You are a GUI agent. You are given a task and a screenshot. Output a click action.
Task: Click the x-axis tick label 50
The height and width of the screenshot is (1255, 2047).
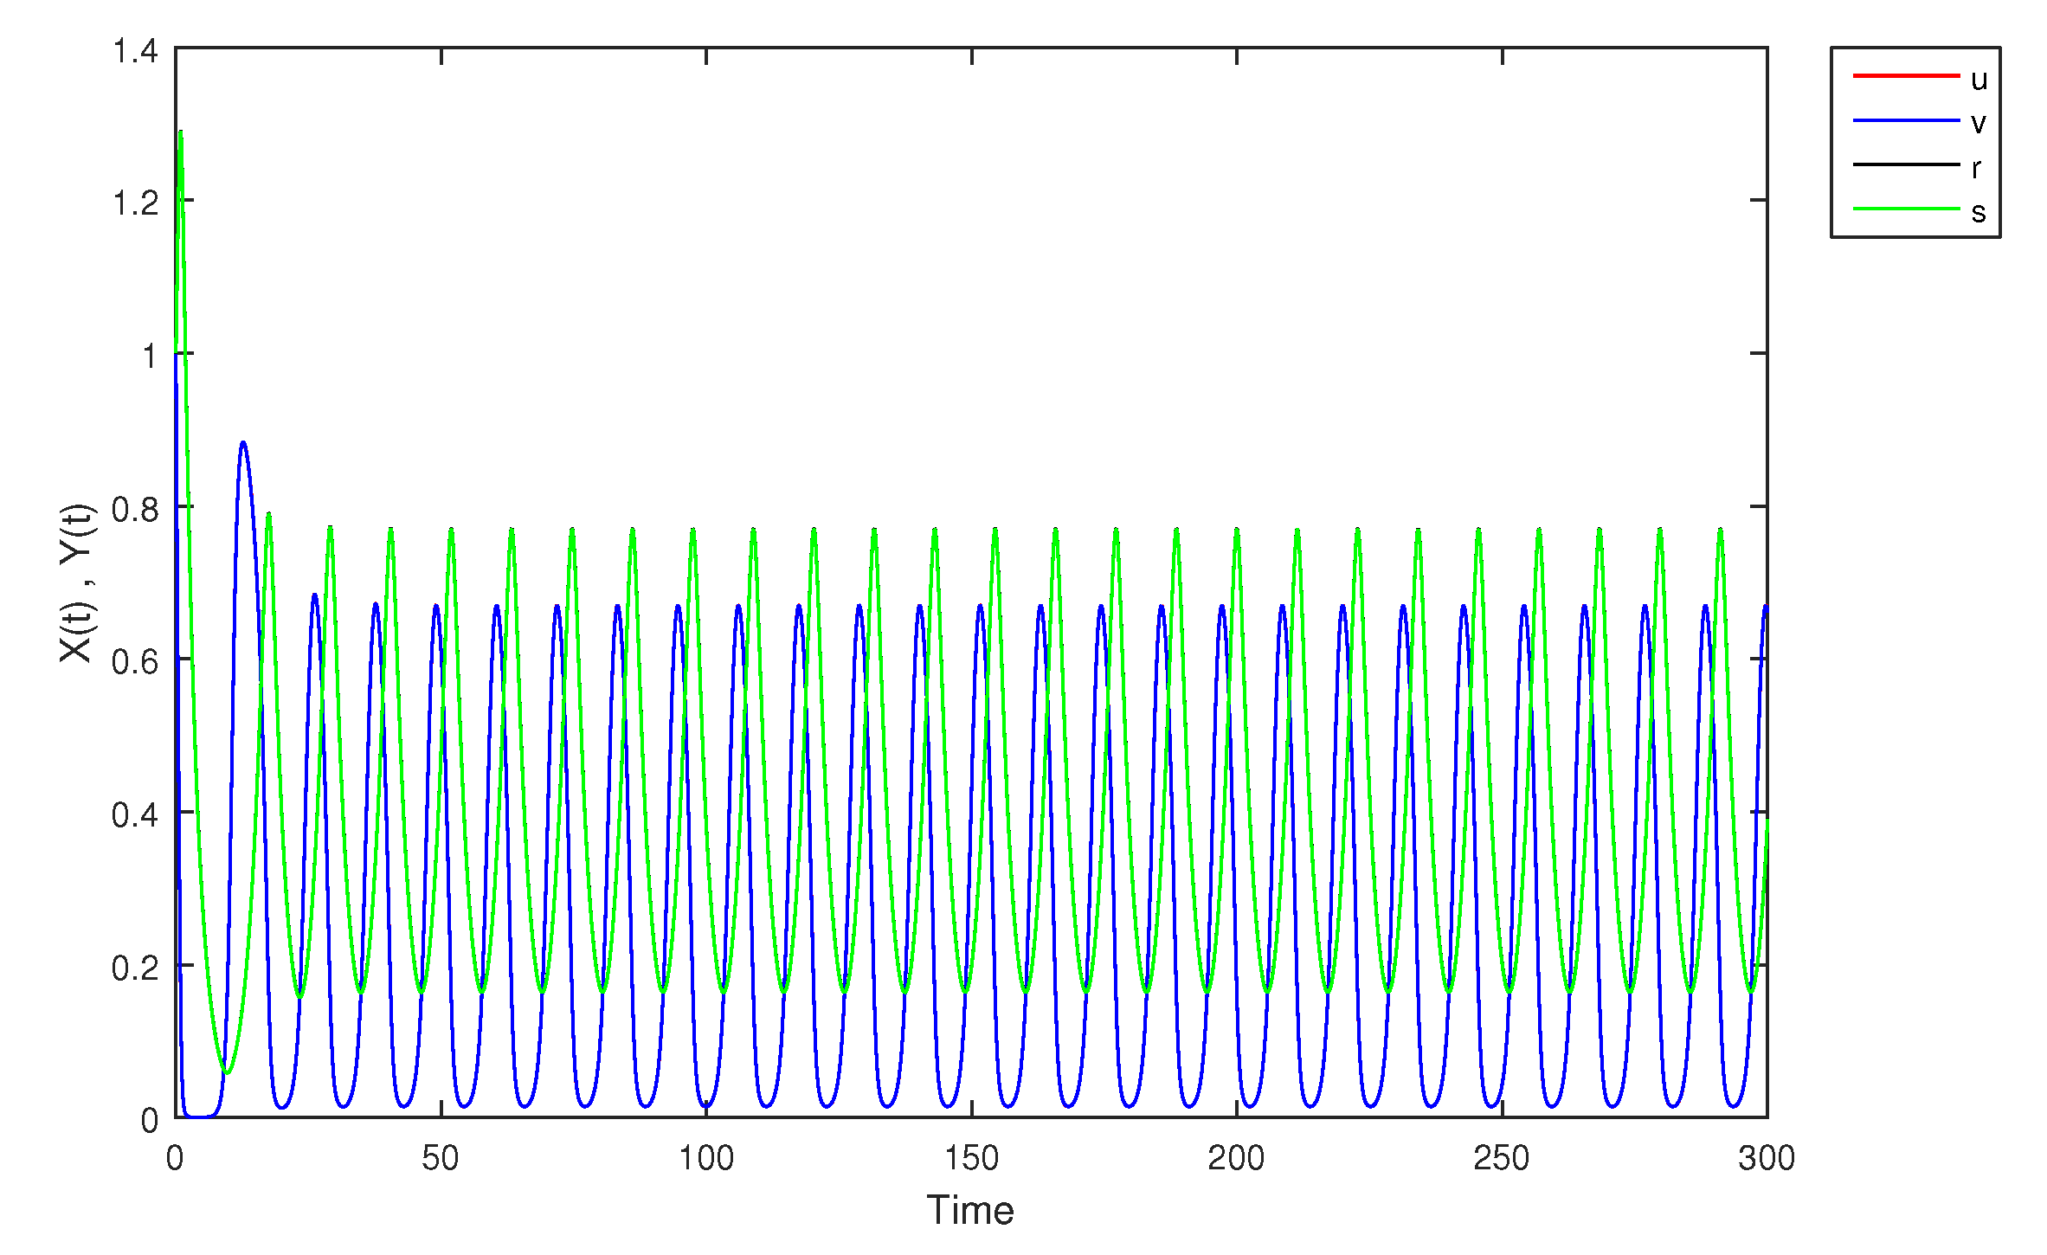[441, 1158]
